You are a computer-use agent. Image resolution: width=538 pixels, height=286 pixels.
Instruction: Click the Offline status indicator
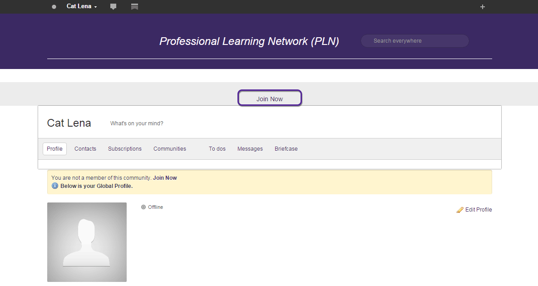click(152, 207)
